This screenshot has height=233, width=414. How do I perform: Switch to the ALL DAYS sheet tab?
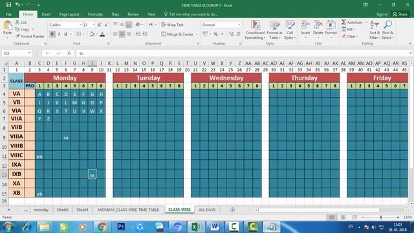click(207, 210)
